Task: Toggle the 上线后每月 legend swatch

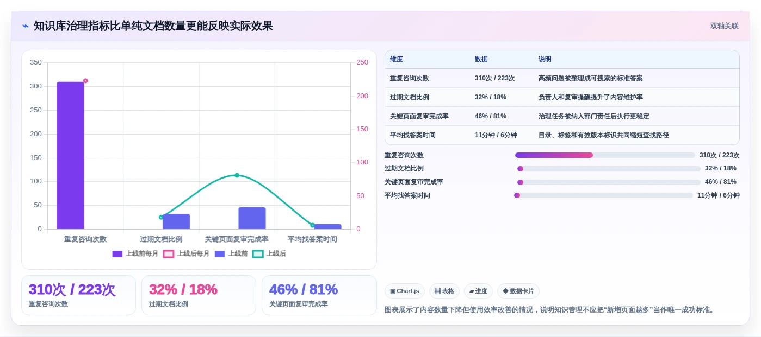Action: tap(169, 254)
